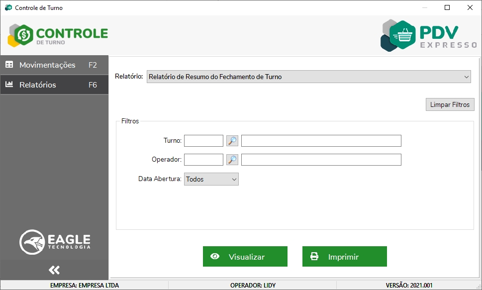The width and height of the screenshot is (482, 290).
Task: Click the Turno code input field
Action: click(x=203, y=141)
